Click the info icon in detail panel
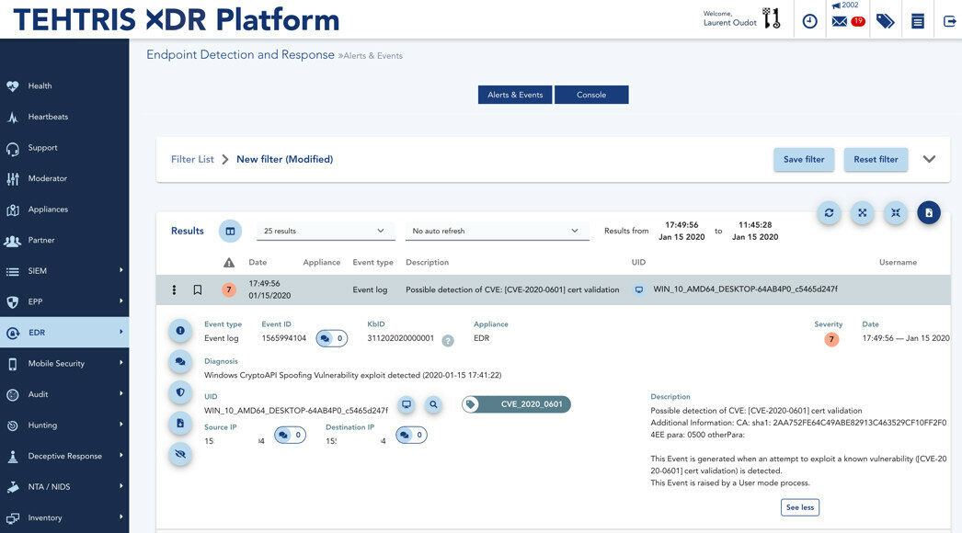Viewport: 962px width, 533px height. tap(180, 331)
